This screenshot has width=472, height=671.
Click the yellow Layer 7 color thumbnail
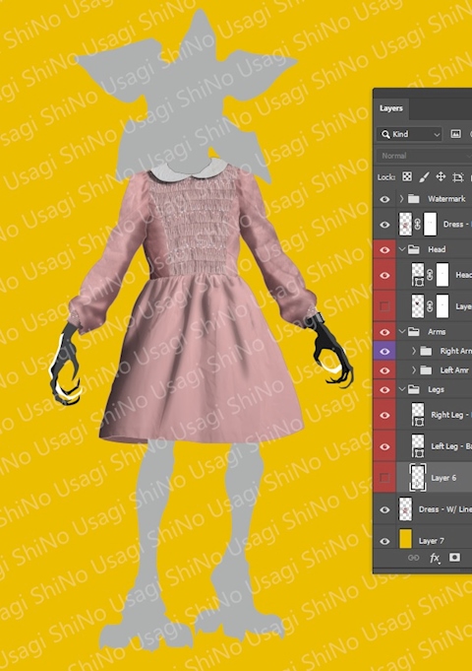coord(405,539)
